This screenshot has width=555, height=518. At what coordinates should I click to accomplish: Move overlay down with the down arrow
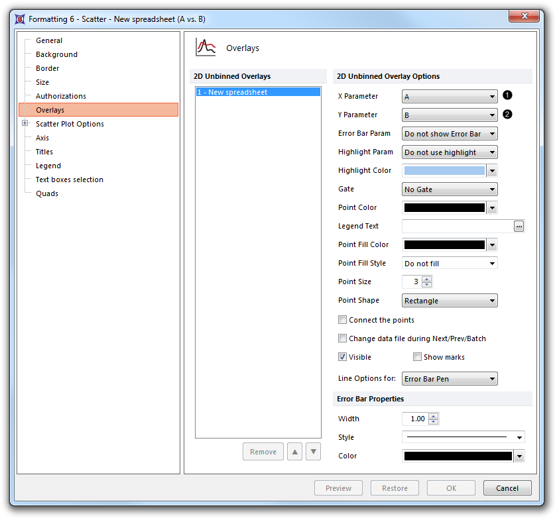coord(313,452)
